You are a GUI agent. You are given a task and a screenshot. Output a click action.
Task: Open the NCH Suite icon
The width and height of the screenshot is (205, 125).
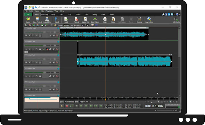pos(176,19)
